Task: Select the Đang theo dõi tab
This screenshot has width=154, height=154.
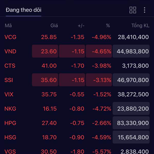Action: tap(24, 10)
